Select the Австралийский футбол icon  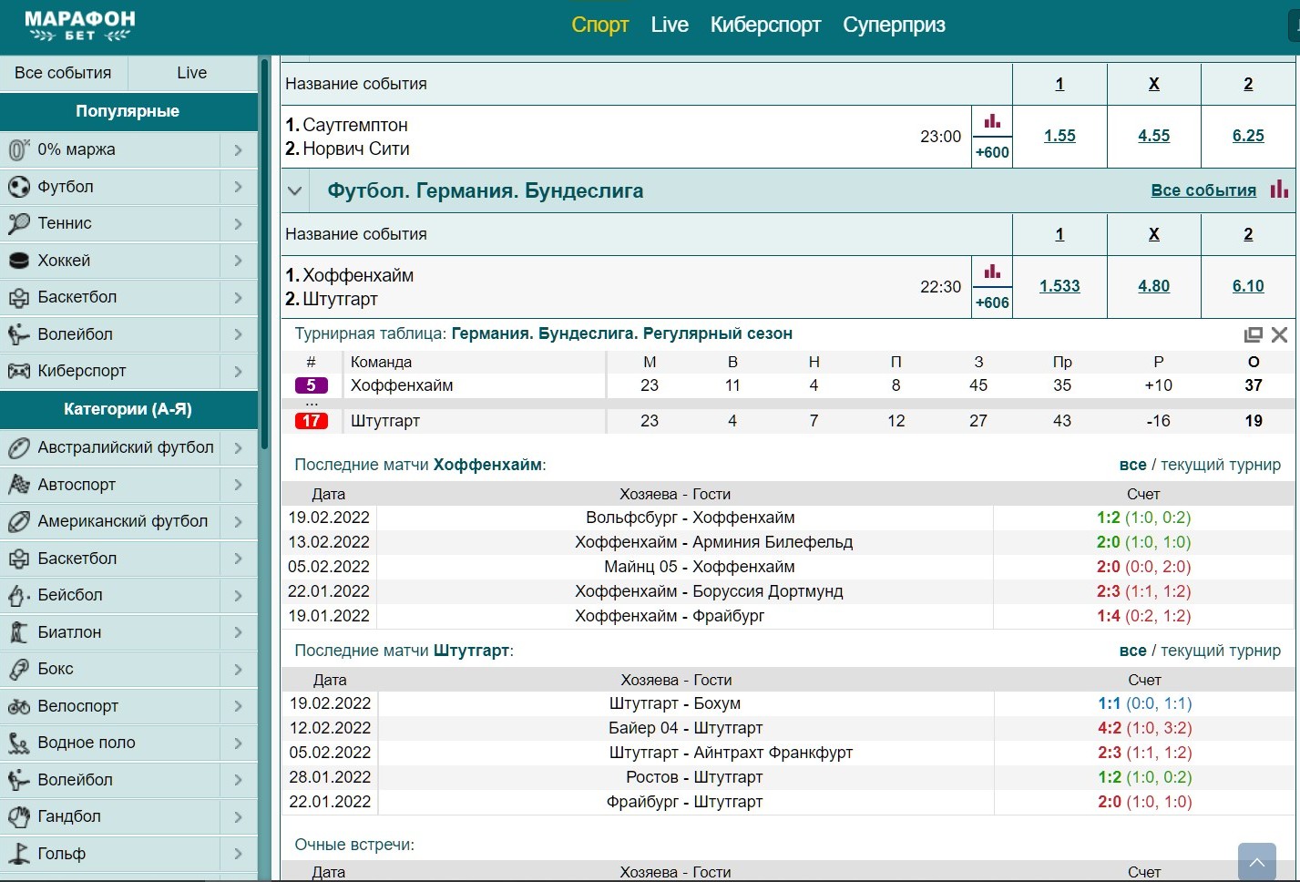(18, 447)
